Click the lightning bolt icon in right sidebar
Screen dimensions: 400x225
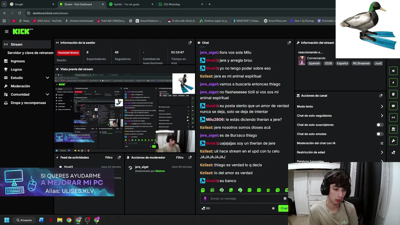click(x=393, y=82)
